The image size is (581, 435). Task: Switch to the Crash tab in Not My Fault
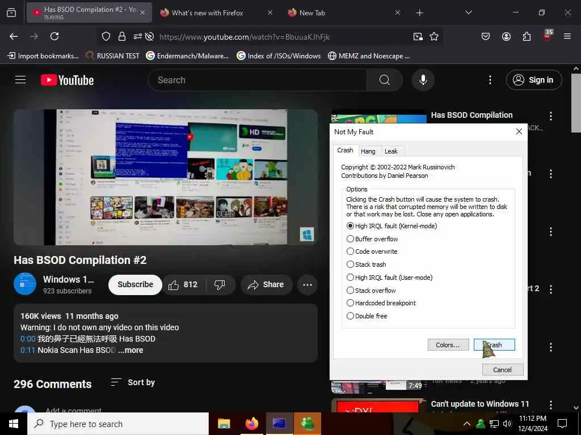pos(345,150)
